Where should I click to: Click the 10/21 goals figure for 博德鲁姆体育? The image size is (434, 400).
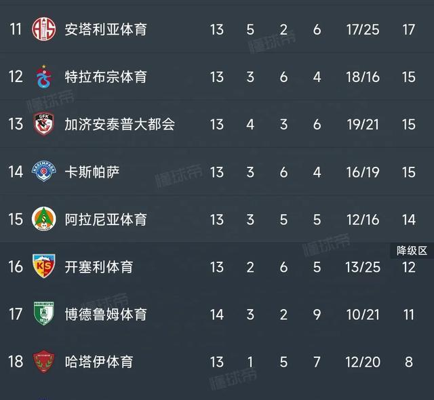362,314
